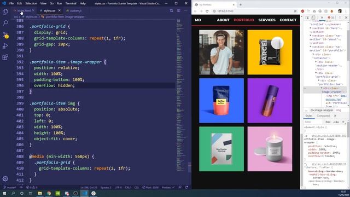The image size is (350, 197).
Task: Click the VS Code notifications bell
Action: [186, 187]
